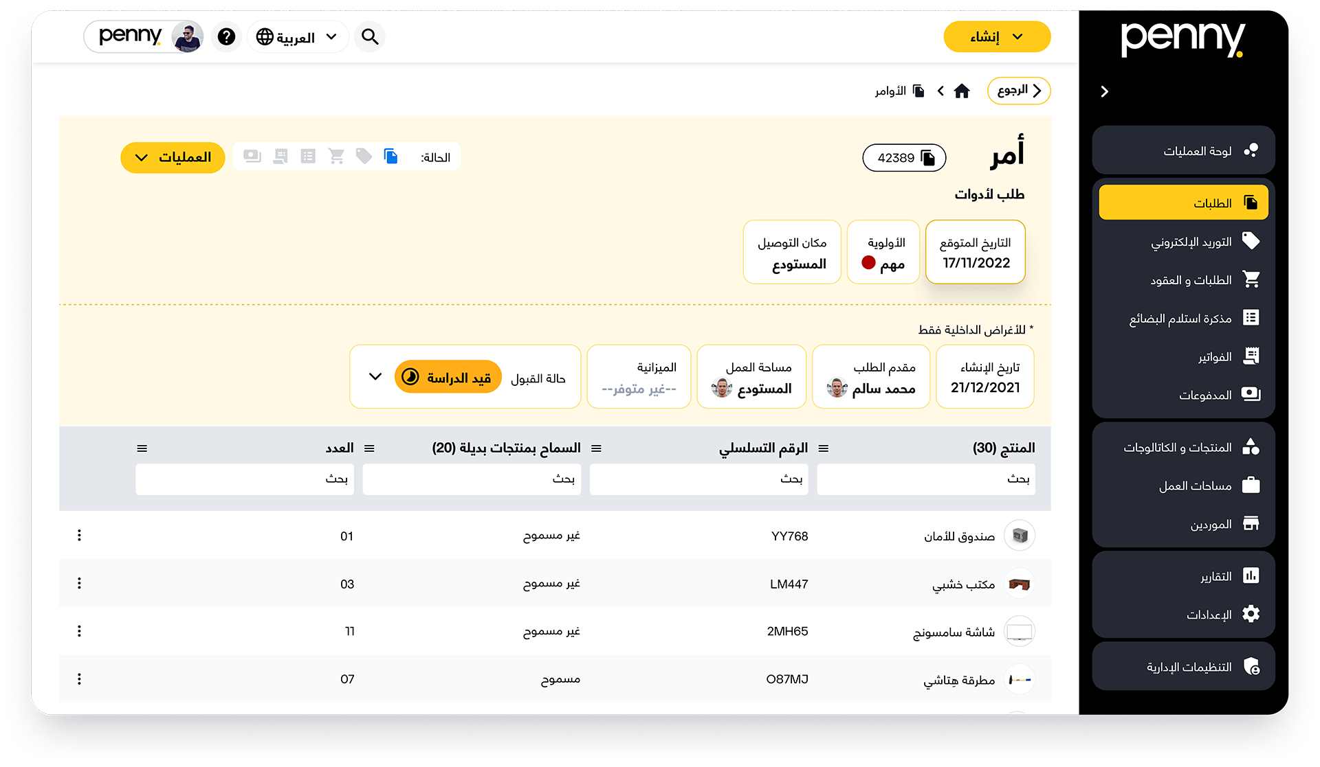Collapse the sidebar using the arrow chevron
The image size is (1320, 767).
[x=1104, y=91]
